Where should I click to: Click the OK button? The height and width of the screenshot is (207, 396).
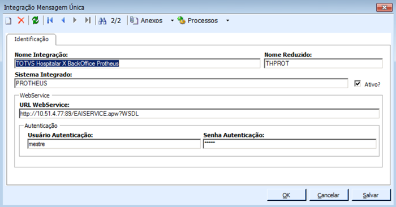tap(286, 195)
